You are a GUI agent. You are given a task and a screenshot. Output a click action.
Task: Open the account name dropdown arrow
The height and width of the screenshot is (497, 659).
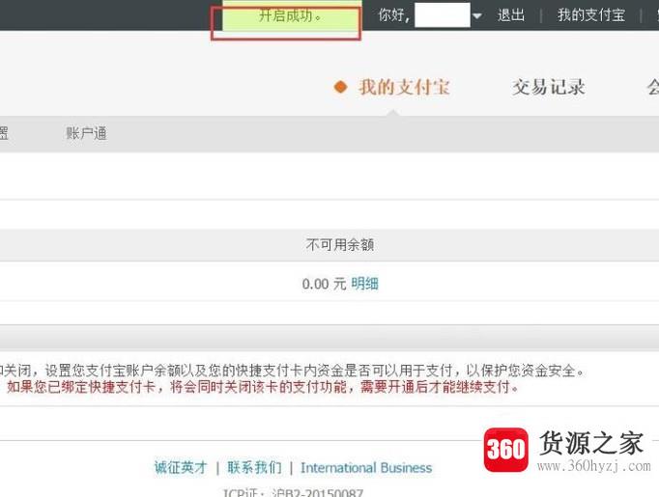pos(476,16)
